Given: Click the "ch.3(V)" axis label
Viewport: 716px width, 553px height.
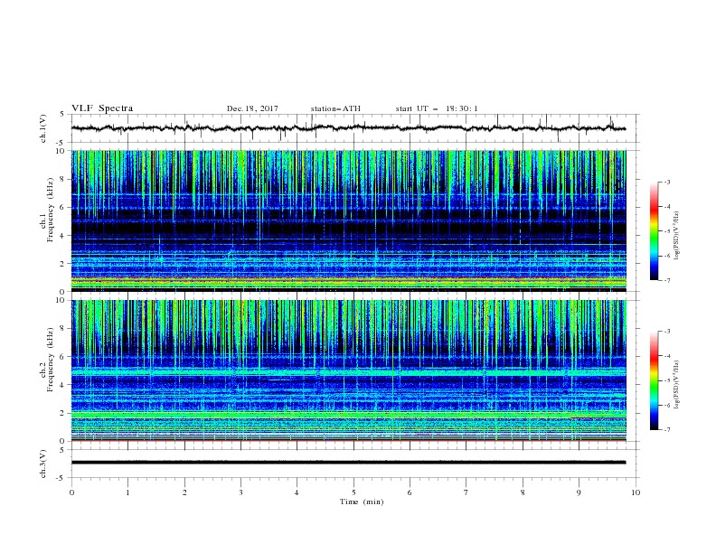Looking at the screenshot, I should coord(43,464).
